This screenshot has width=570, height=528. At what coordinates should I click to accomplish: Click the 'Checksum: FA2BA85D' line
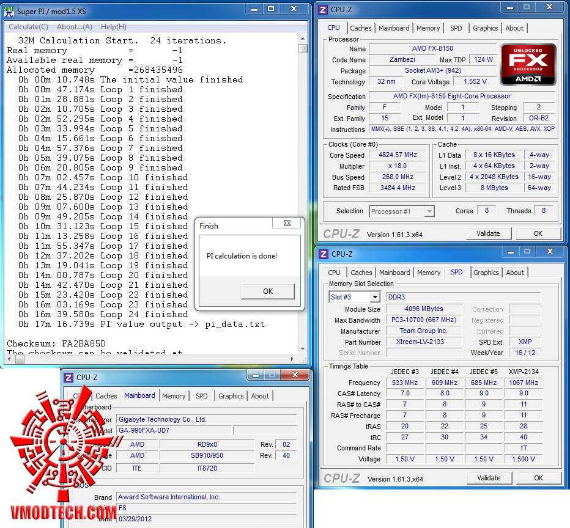(x=56, y=343)
